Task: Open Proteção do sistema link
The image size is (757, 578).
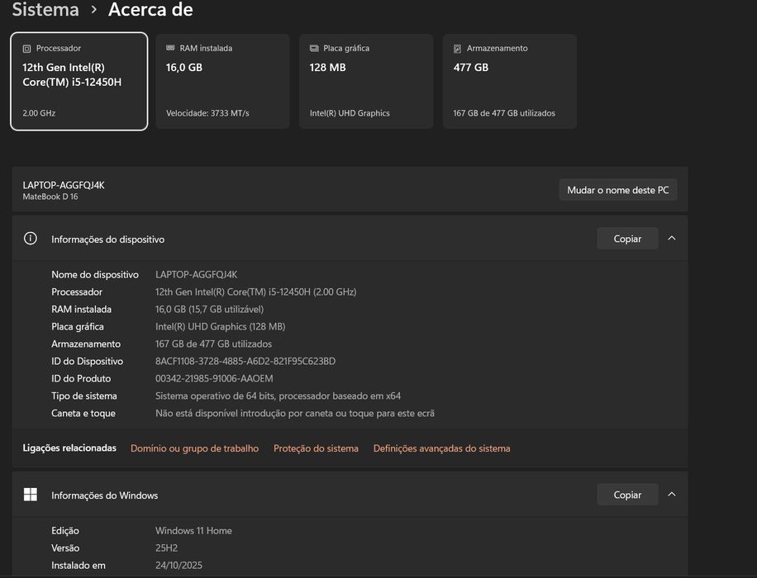Action: (x=316, y=448)
